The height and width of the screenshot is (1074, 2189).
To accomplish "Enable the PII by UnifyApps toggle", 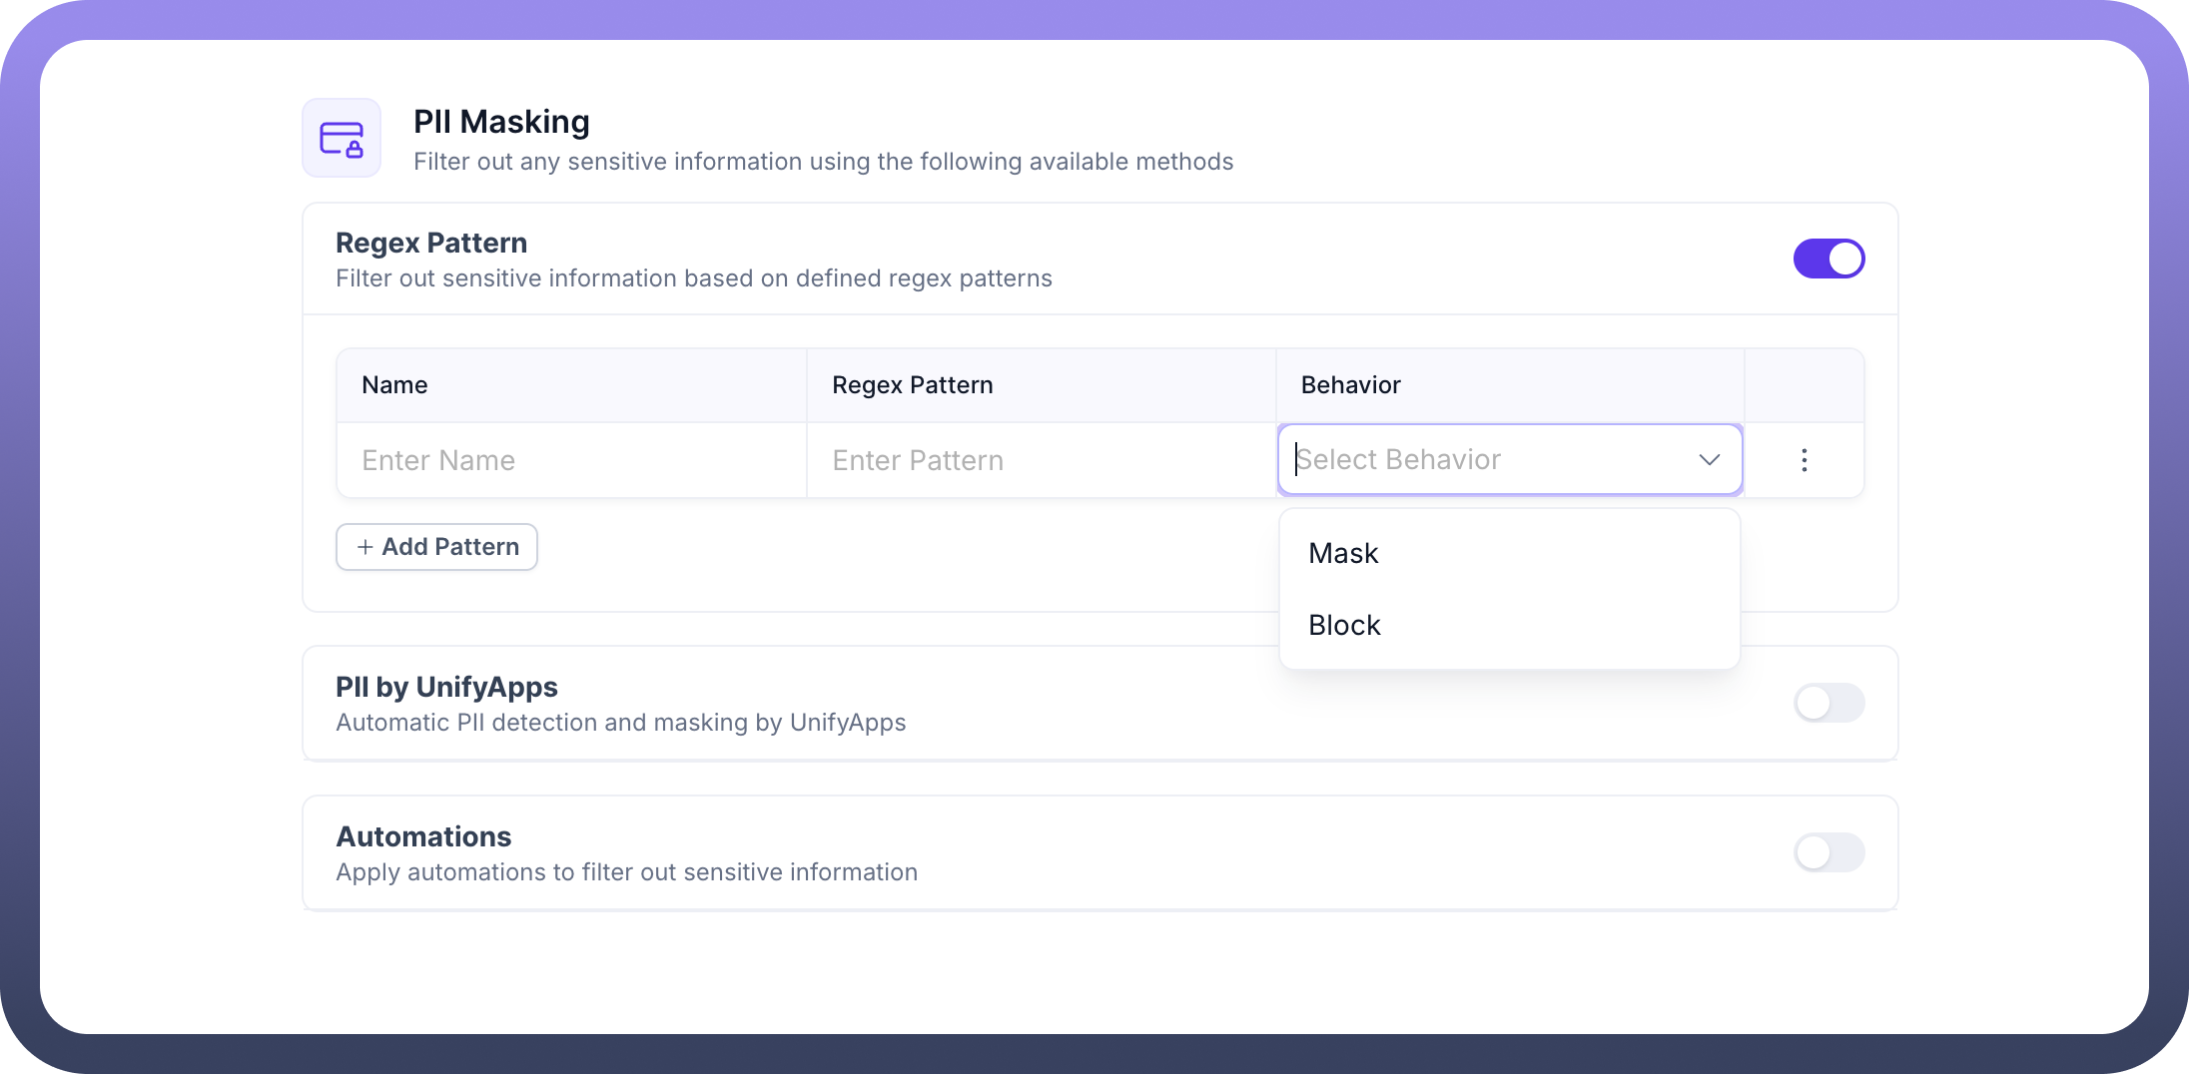I will pos(1828,703).
